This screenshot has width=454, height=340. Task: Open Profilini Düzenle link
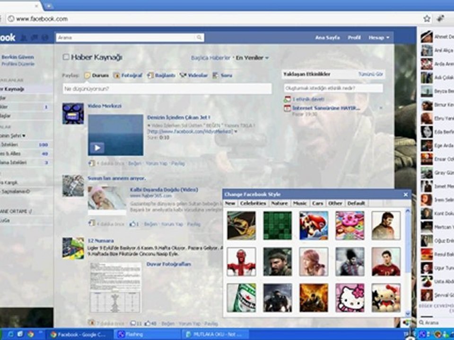tap(18, 64)
